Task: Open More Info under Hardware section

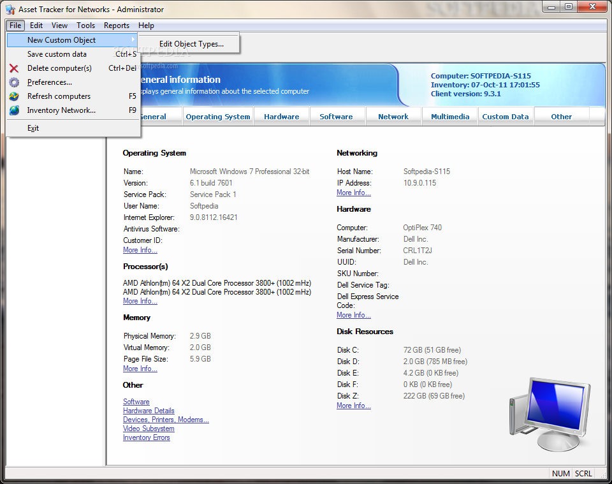Action: [354, 316]
